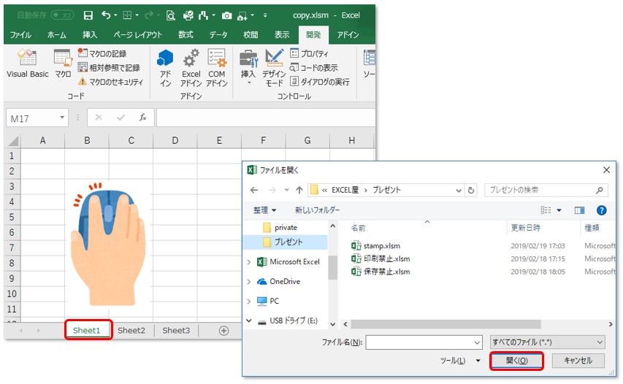Screen dimensions: 623x384
Task: Switch to the Data (データ) tab
Action: pos(218,35)
